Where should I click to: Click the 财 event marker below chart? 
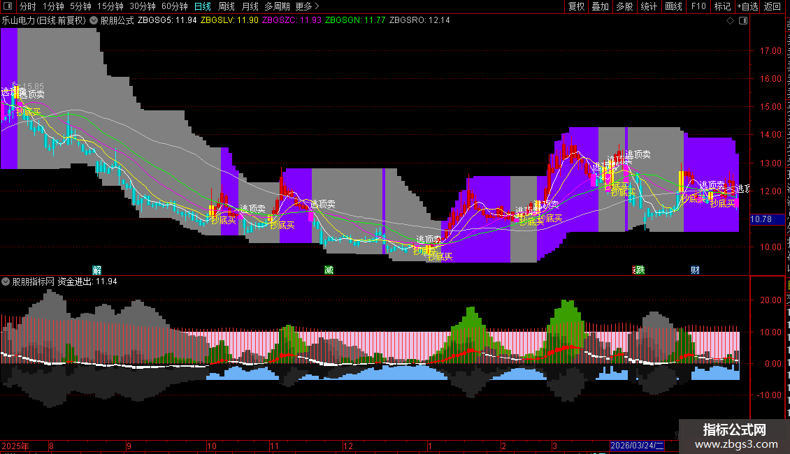[x=696, y=270]
